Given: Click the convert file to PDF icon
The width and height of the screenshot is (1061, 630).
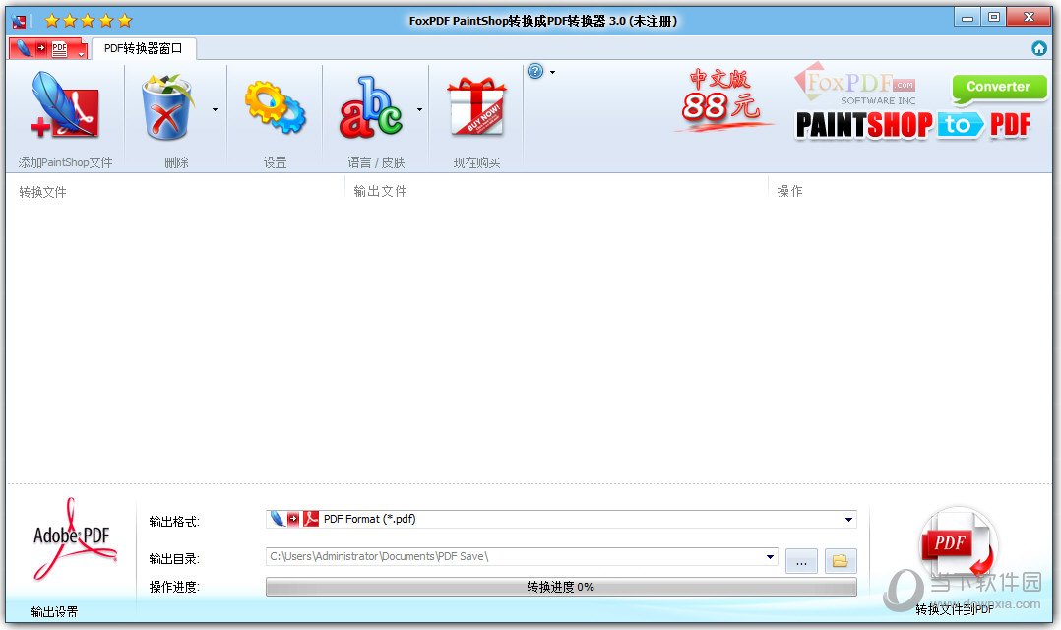Looking at the screenshot, I should pyautogui.click(x=959, y=545).
